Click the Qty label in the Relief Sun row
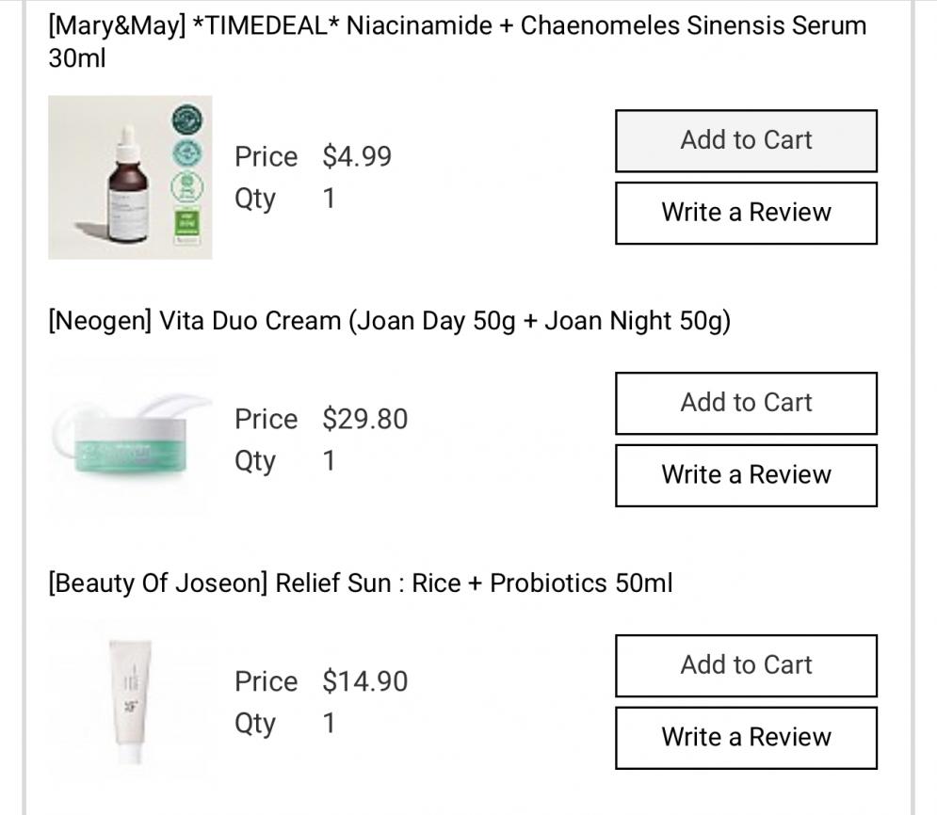937x815 pixels. (x=255, y=724)
